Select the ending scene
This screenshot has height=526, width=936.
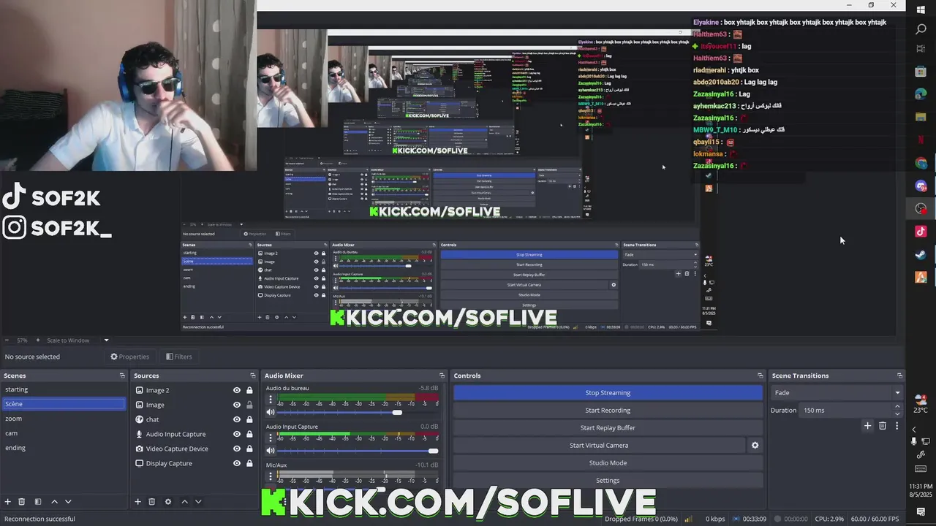coord(64,448)
